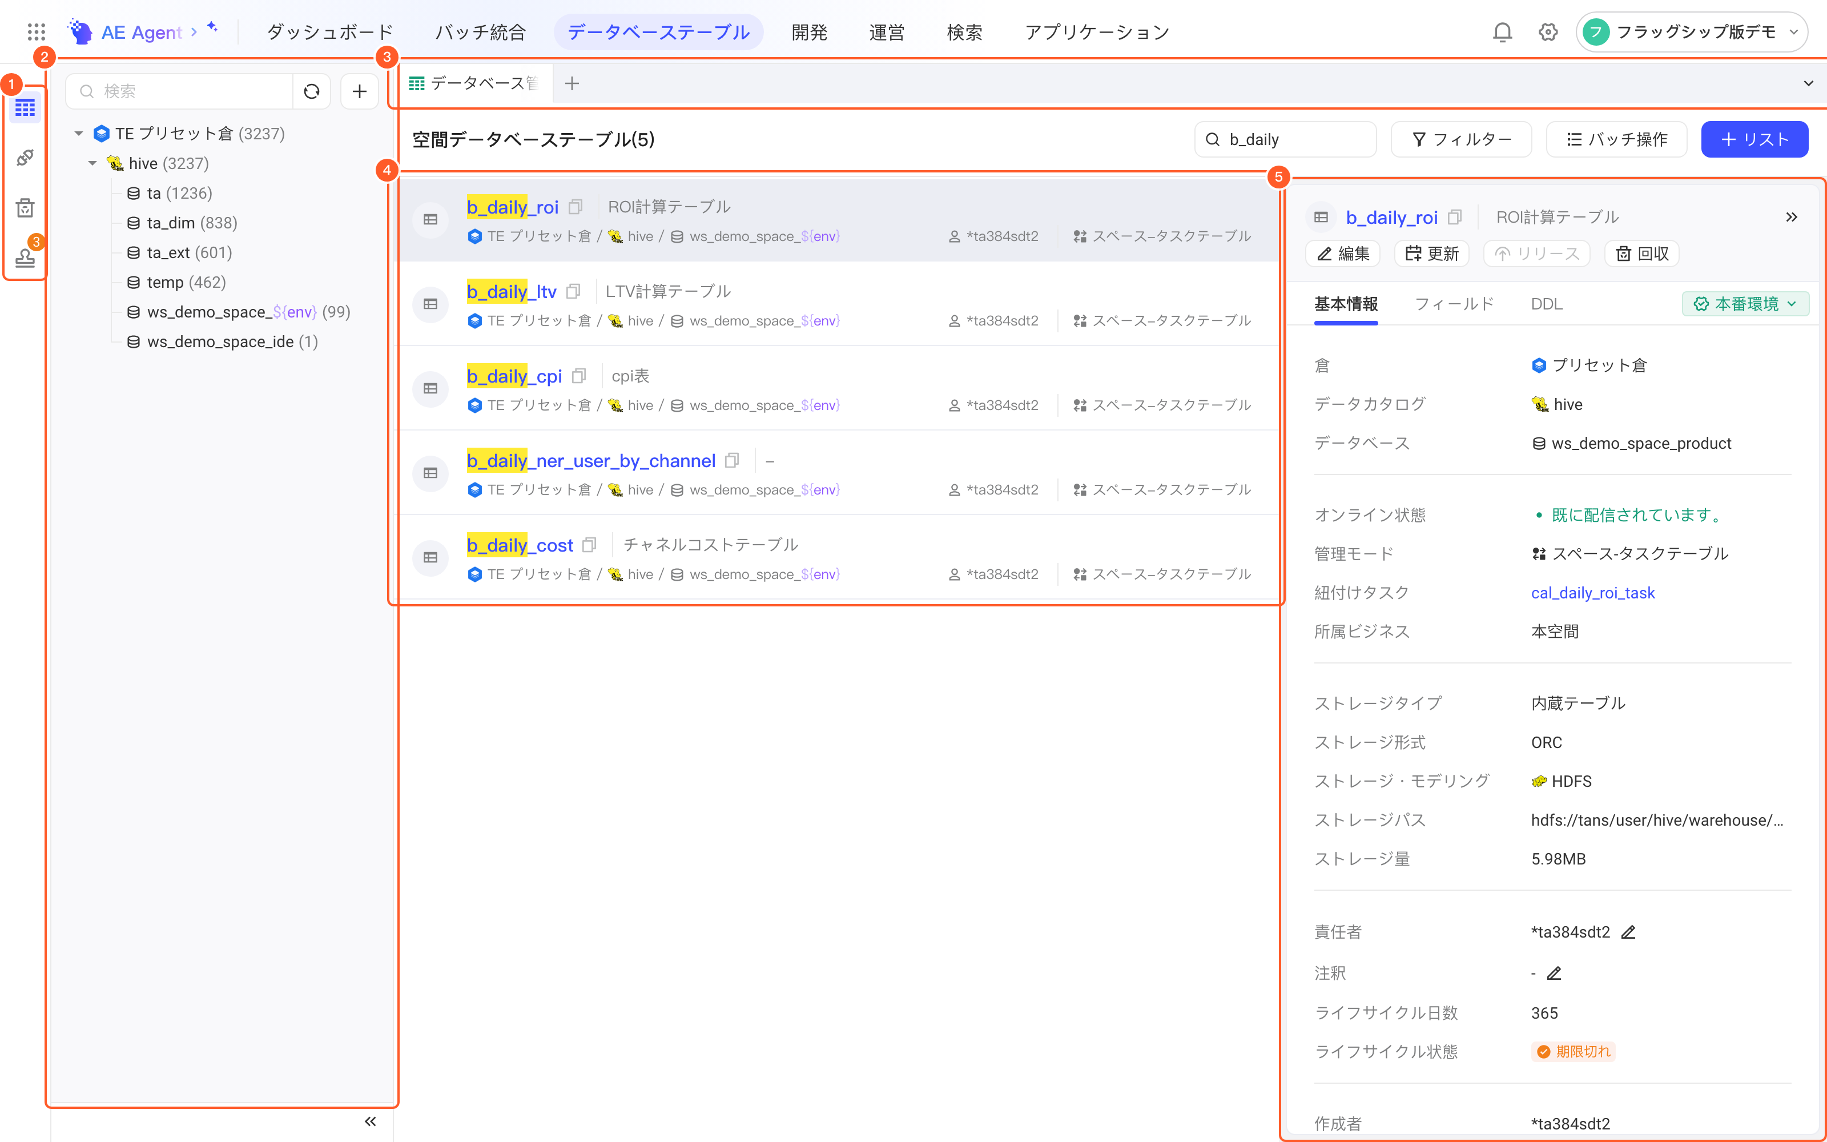Copy b_daily_roi name in detail panel
Viewport: 1827px width, 1142px height.
pyautogui.click(x=1455, y=218)
